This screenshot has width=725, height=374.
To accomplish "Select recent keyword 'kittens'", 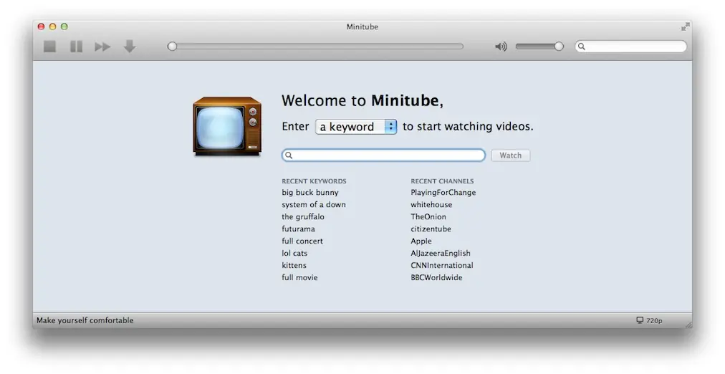I will point(294,265).
